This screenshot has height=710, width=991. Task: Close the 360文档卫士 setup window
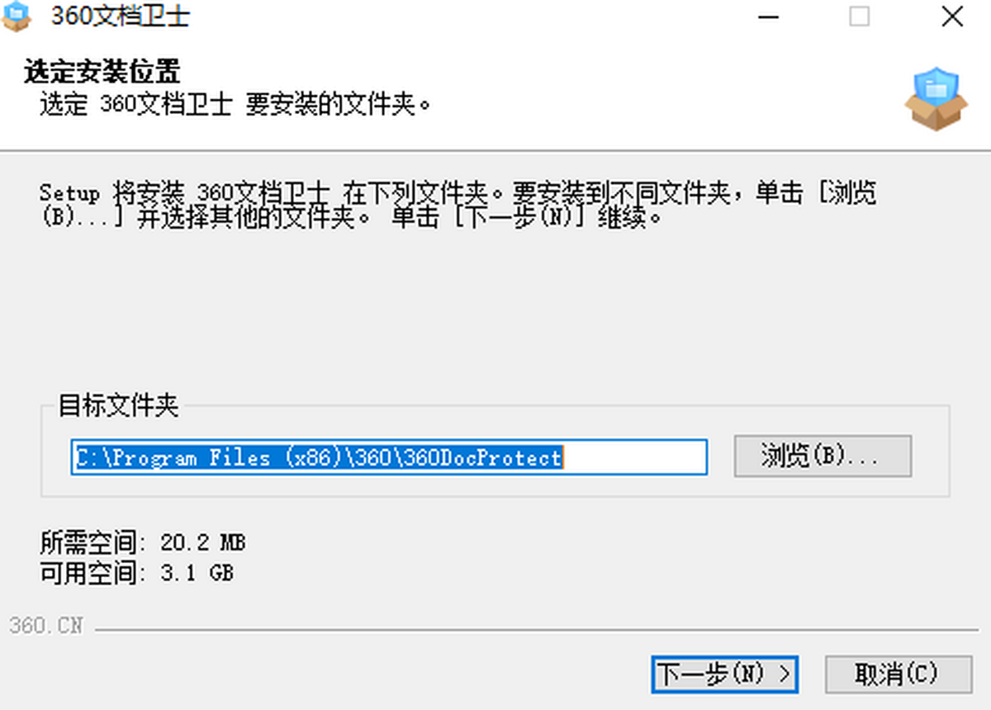[952, 17]
